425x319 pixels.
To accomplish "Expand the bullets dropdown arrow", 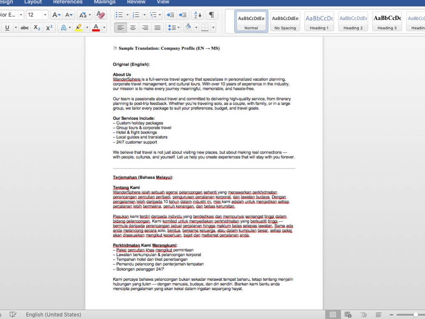I will click(127, 15).
